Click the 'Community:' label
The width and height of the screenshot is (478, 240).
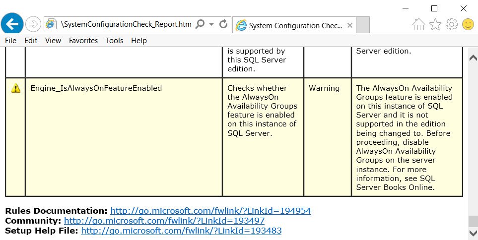33,221
